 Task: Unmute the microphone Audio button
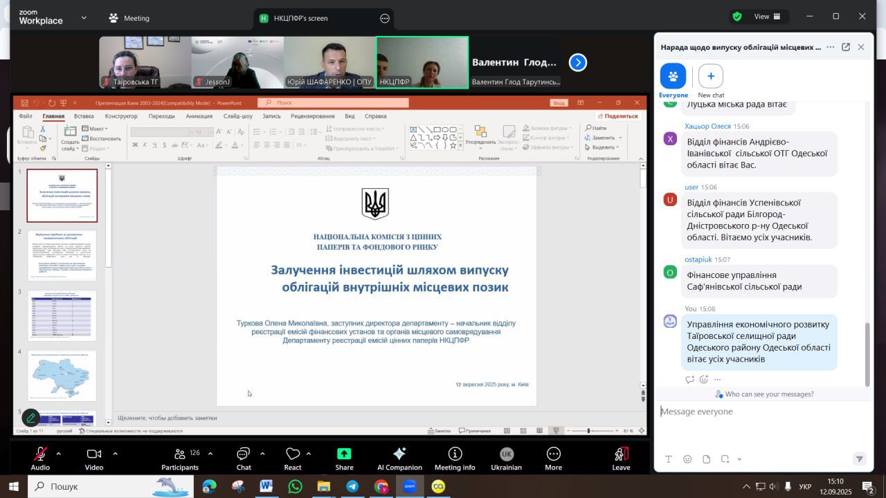(40, 454)
